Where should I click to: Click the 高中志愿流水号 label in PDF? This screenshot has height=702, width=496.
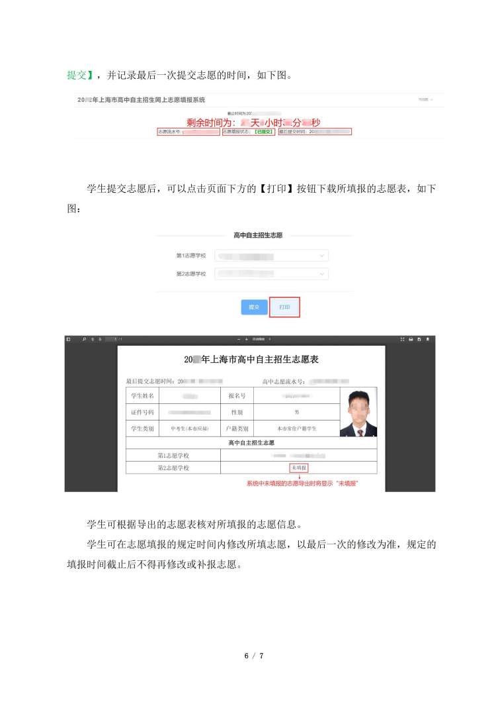pyautogui.click(x=284, y=381)
